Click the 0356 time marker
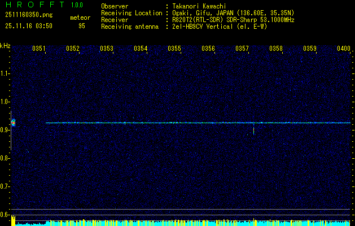Viewport: 355px width, 226px height. click(x=208, y=49)
